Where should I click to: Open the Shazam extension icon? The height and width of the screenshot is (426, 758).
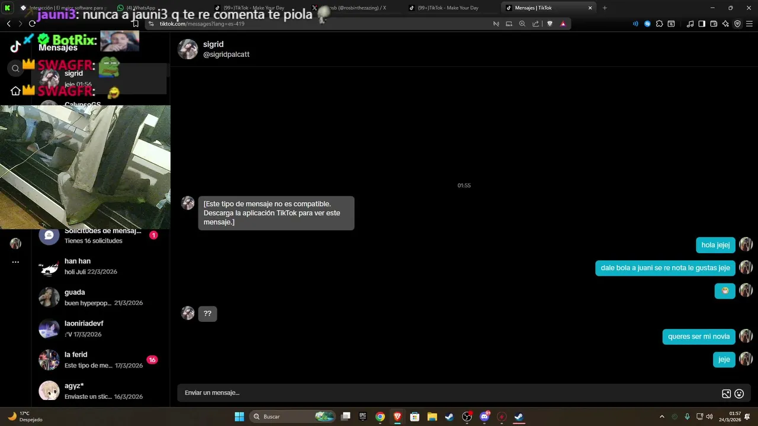click(x=647, y=24)
